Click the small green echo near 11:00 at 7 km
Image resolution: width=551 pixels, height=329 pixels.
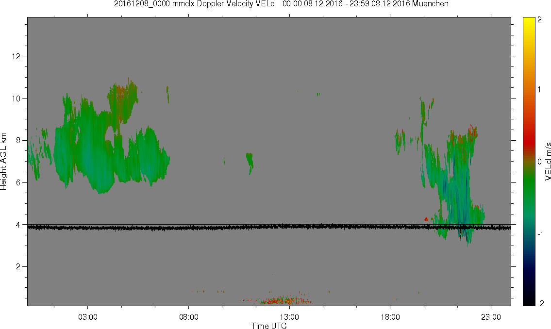click(250, 162)
